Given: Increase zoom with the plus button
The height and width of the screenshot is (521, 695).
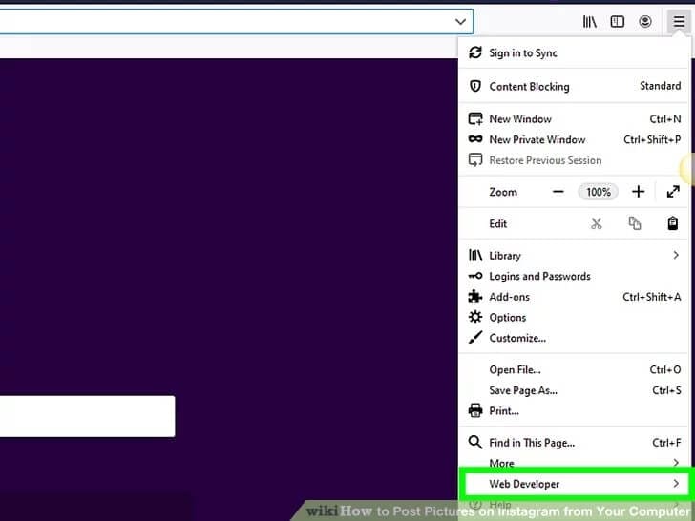Looking at the screenshot, I should 639,192.
